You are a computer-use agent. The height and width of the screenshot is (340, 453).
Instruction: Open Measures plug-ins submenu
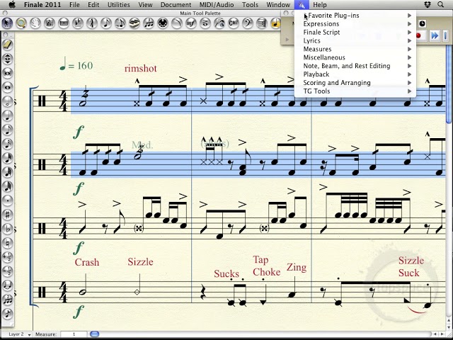point(355,49)
